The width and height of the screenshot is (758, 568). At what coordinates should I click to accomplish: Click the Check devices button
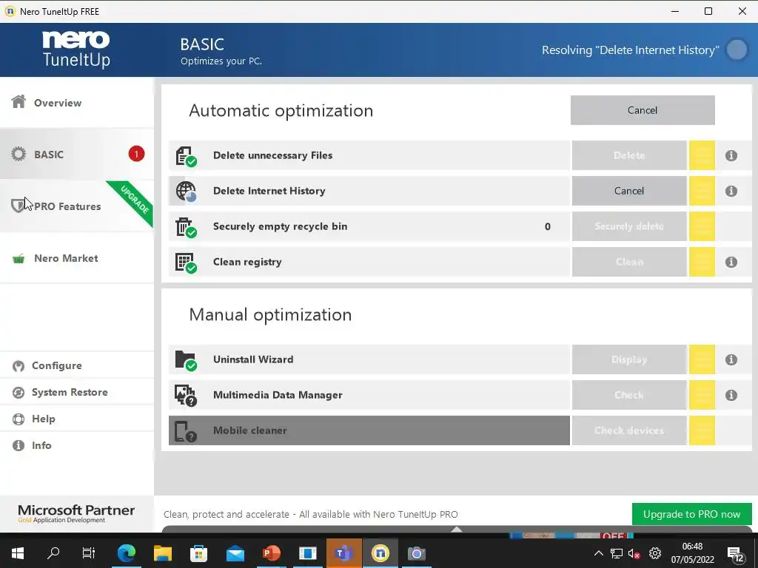(629, 430)
